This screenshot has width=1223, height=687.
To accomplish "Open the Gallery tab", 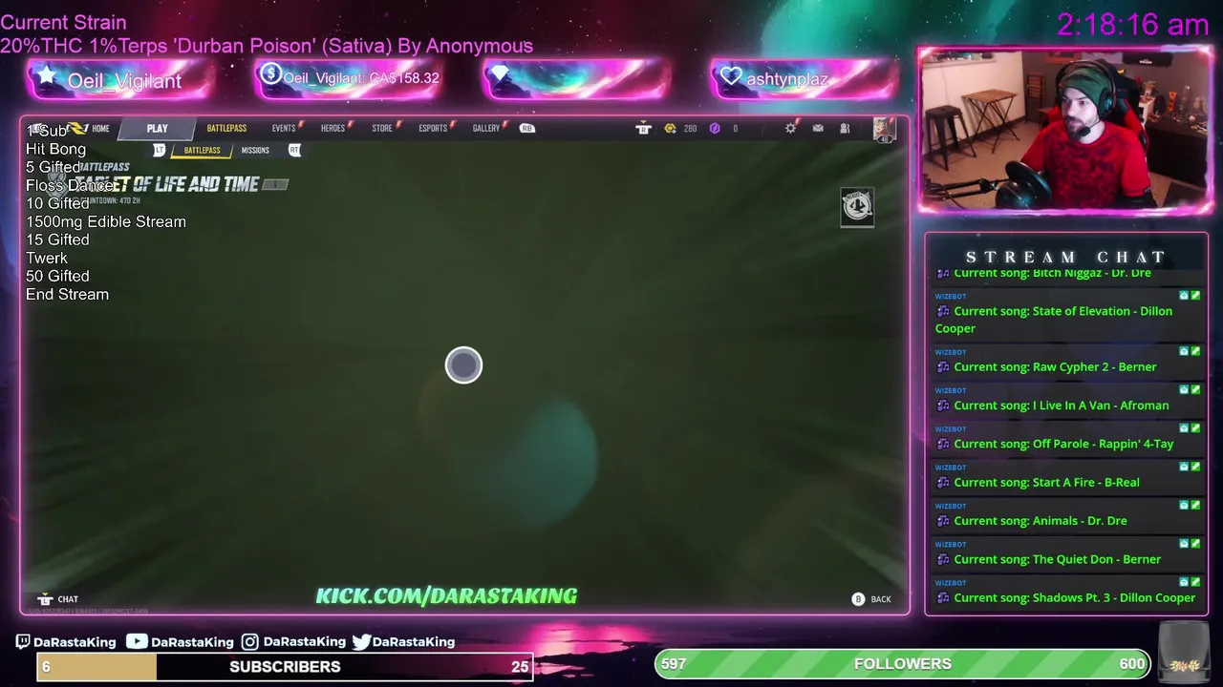I will [x=485, y=128].
